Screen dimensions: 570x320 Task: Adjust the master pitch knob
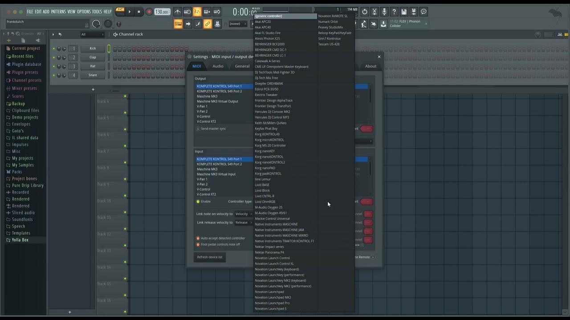(108, 24)
